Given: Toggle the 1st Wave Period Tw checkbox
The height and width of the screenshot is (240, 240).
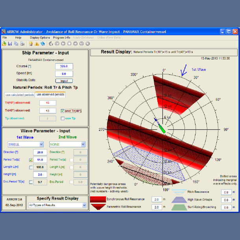Looking at the screenshot, I should point(31,160).
